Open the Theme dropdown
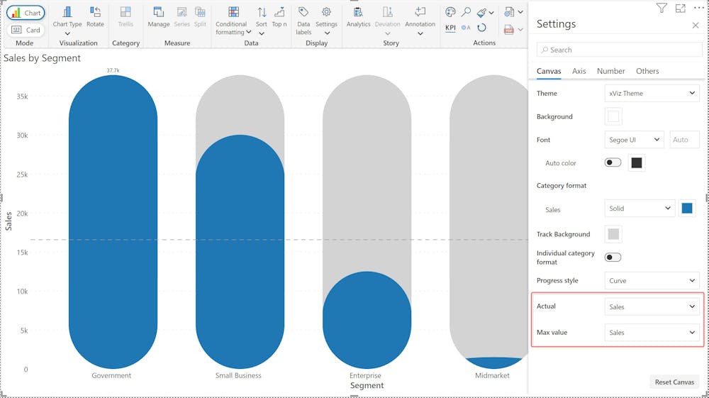The image size is (709, 398). (x=652, y=93)
